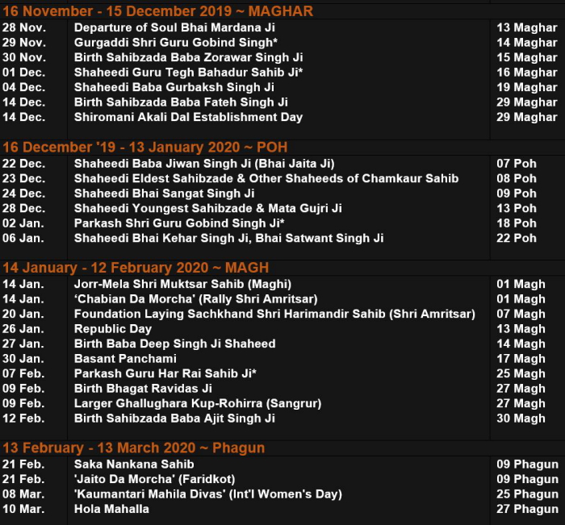Image resolution: width=565 pixels, height=525 pixels.
Task: Click 'Kaumantari Mahila Divas' Women's Day entry
Action: 208,494
